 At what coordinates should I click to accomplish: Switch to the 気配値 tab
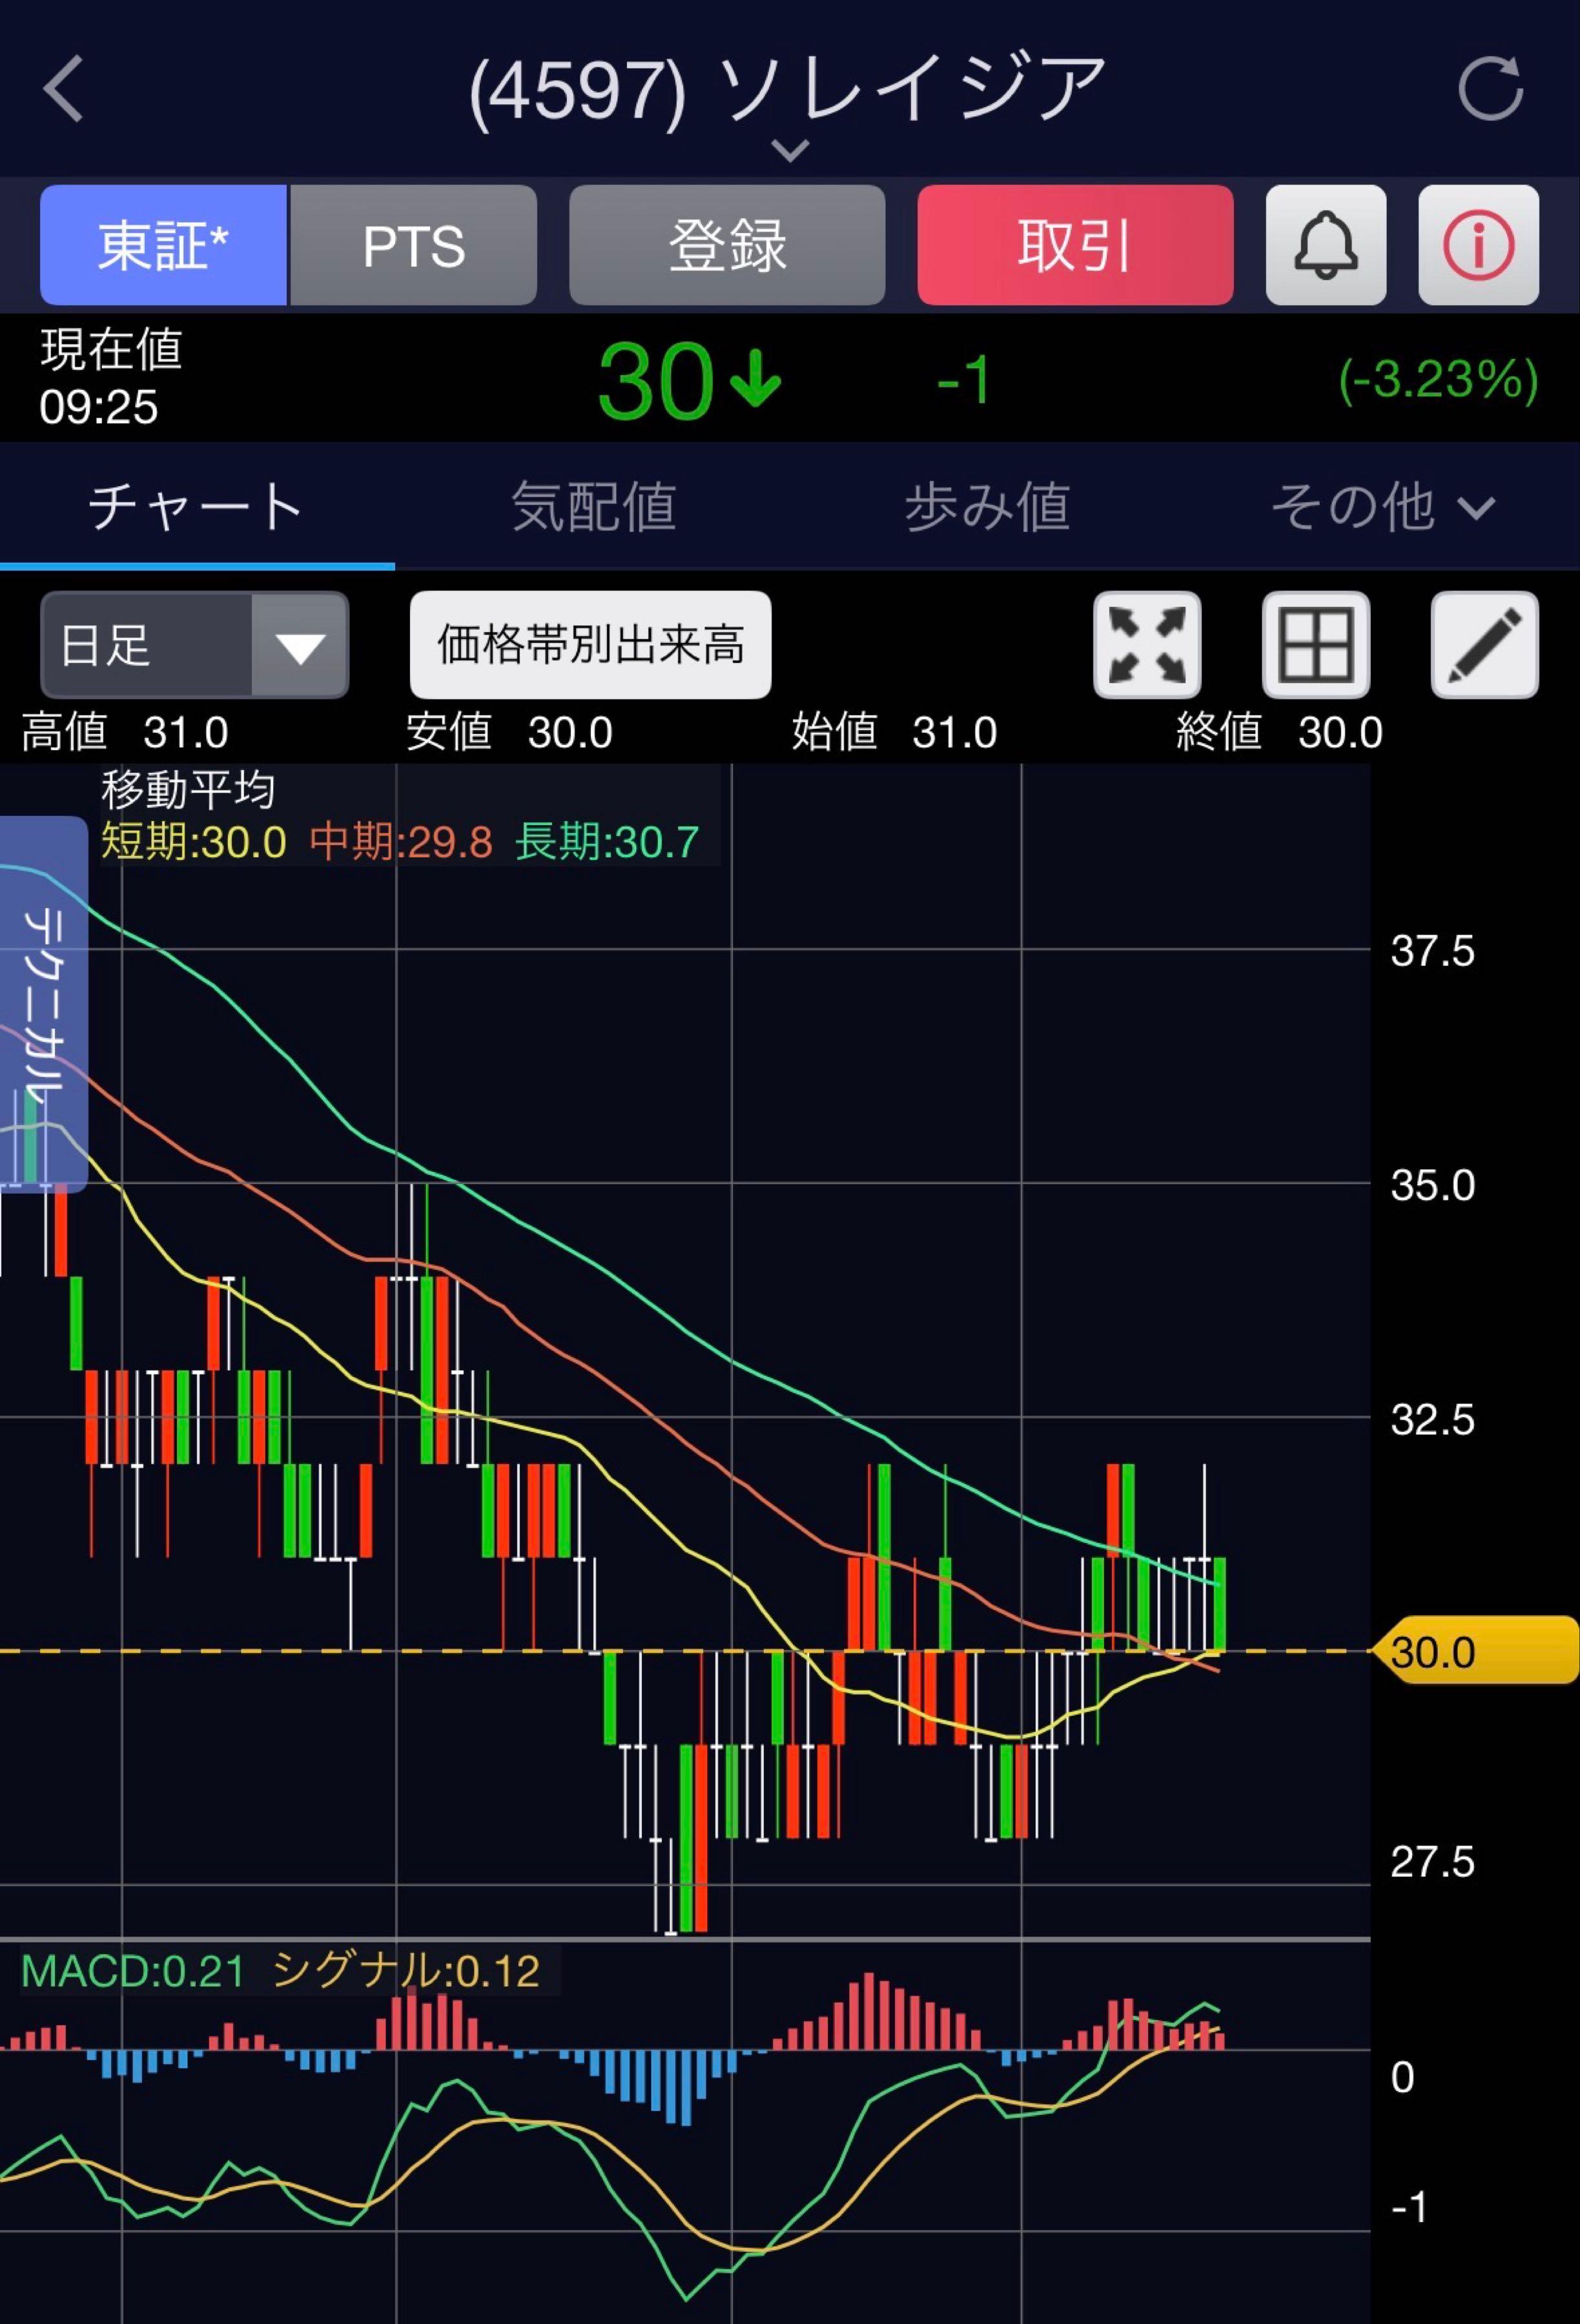pyautogui.click(x=593, y=507)
